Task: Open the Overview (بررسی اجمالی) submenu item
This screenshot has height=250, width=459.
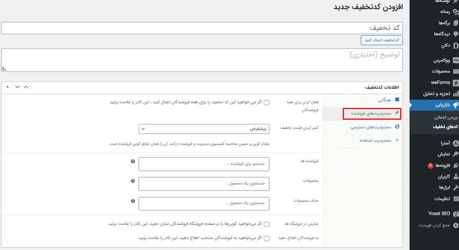Action: [446, 118]
